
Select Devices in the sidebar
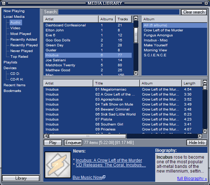tap(10, 68)
